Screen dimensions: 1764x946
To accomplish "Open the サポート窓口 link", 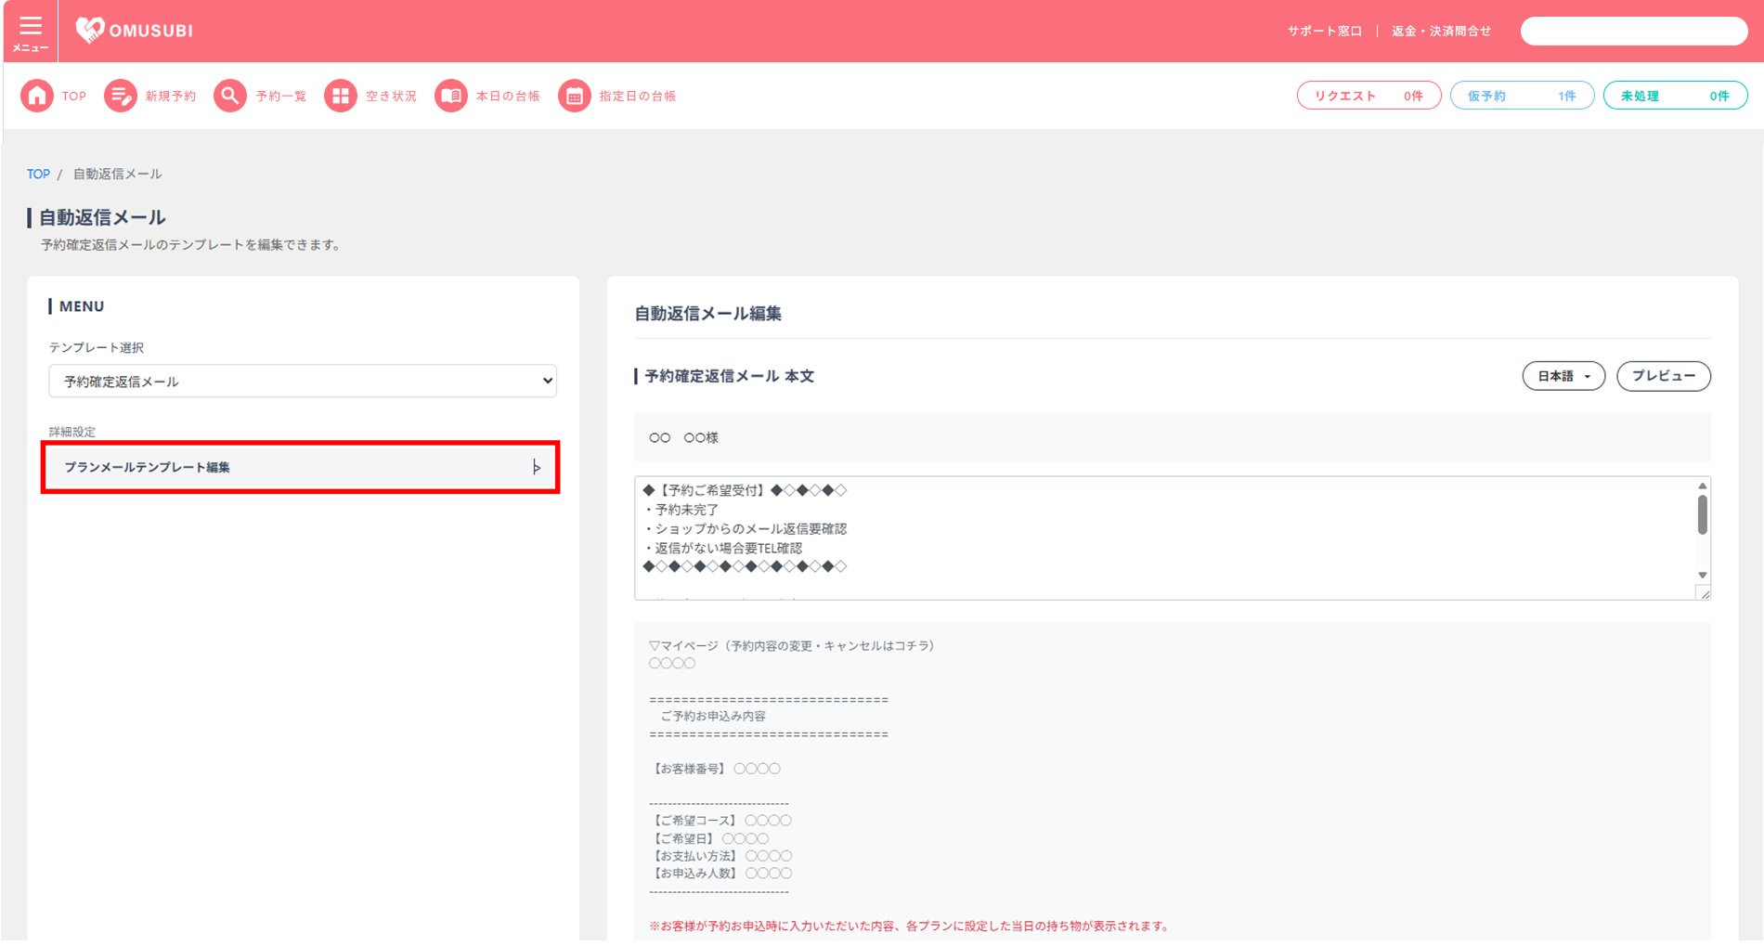I will 1325,32.
